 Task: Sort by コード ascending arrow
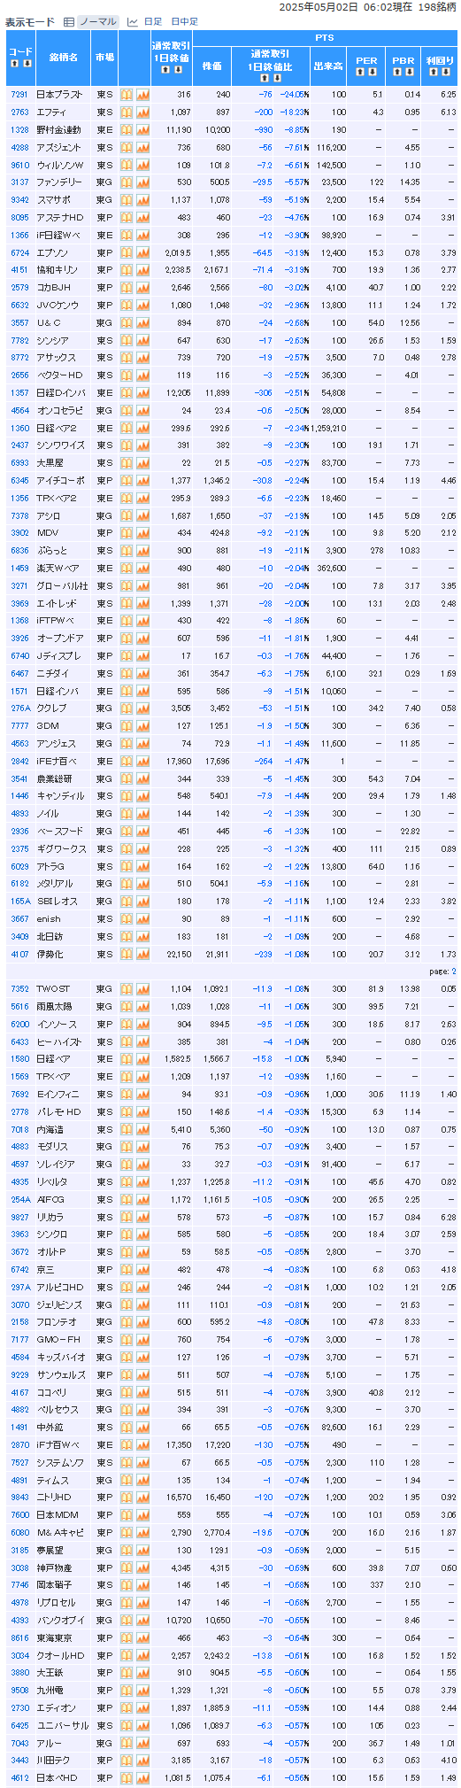15,64
